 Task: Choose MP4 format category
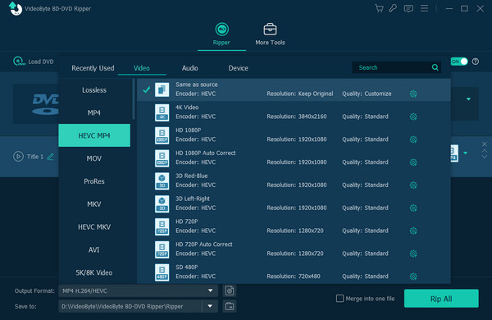pyautogui.click(x=94, y=112)
